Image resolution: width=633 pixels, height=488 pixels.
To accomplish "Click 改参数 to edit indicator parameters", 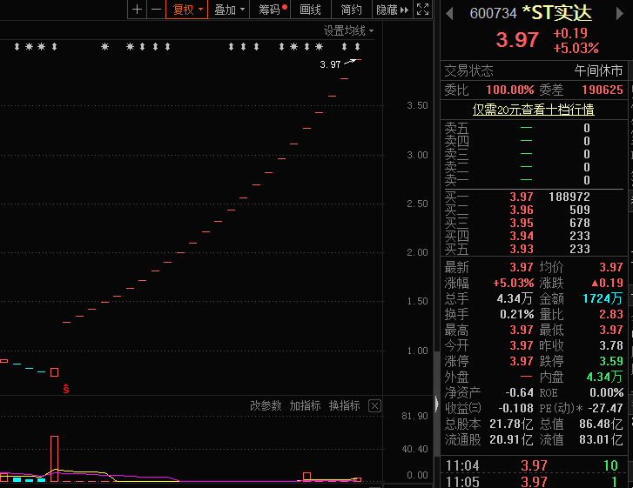I will 266,406.
